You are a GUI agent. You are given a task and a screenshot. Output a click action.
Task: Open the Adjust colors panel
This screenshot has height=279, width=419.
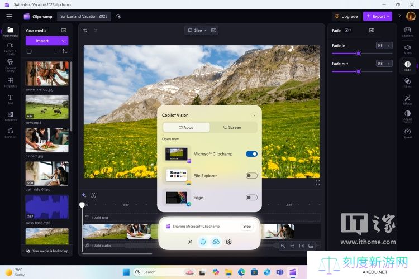coord(407,117)
